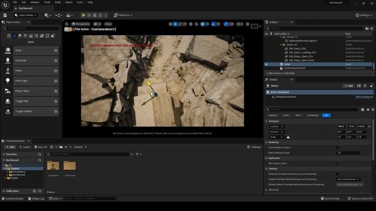Select the Volumes category icon in Place Actors
376x211 pixels.
48,36
